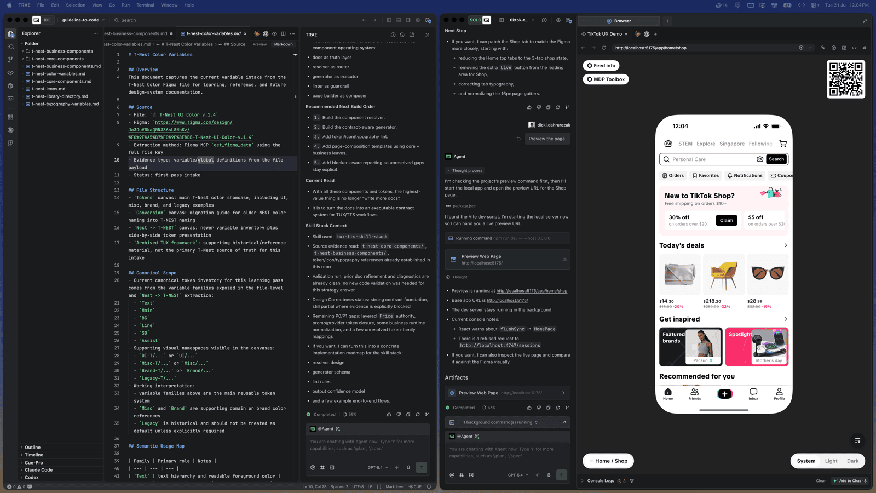Click the camera search icon in preview
This screenshot has width=876, height=493.
760,159
